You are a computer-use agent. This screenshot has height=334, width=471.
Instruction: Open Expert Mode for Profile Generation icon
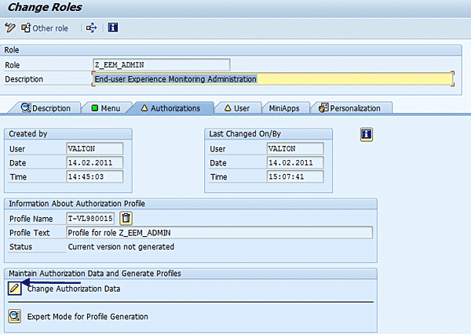(15, 317)
